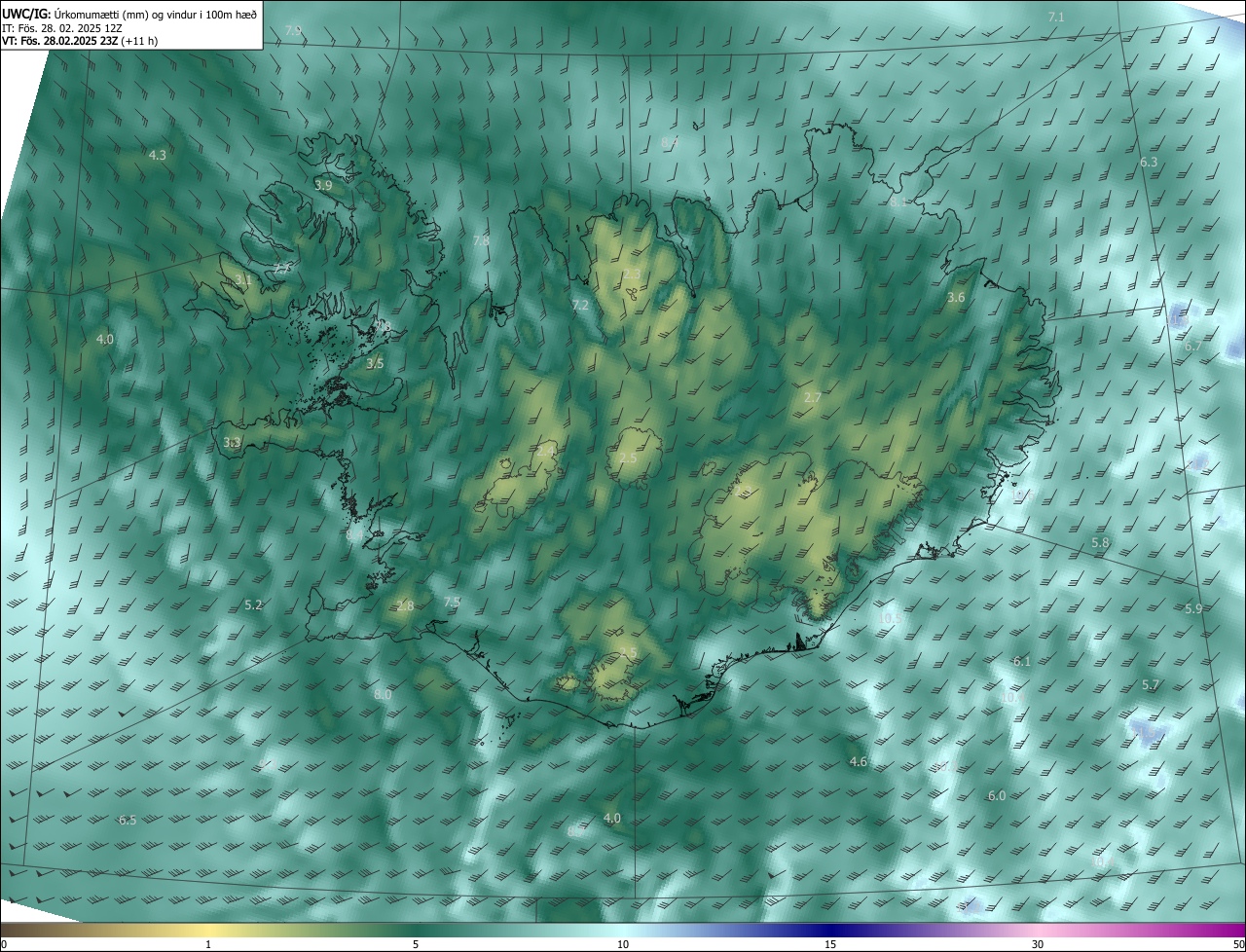Click the color bar tick label 10

coord(623,944)
